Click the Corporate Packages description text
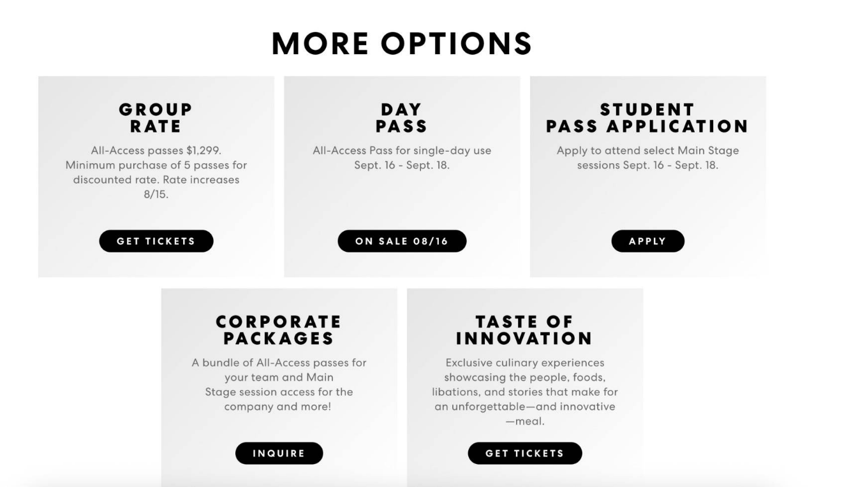842x487 pixels. coord(279,384)
